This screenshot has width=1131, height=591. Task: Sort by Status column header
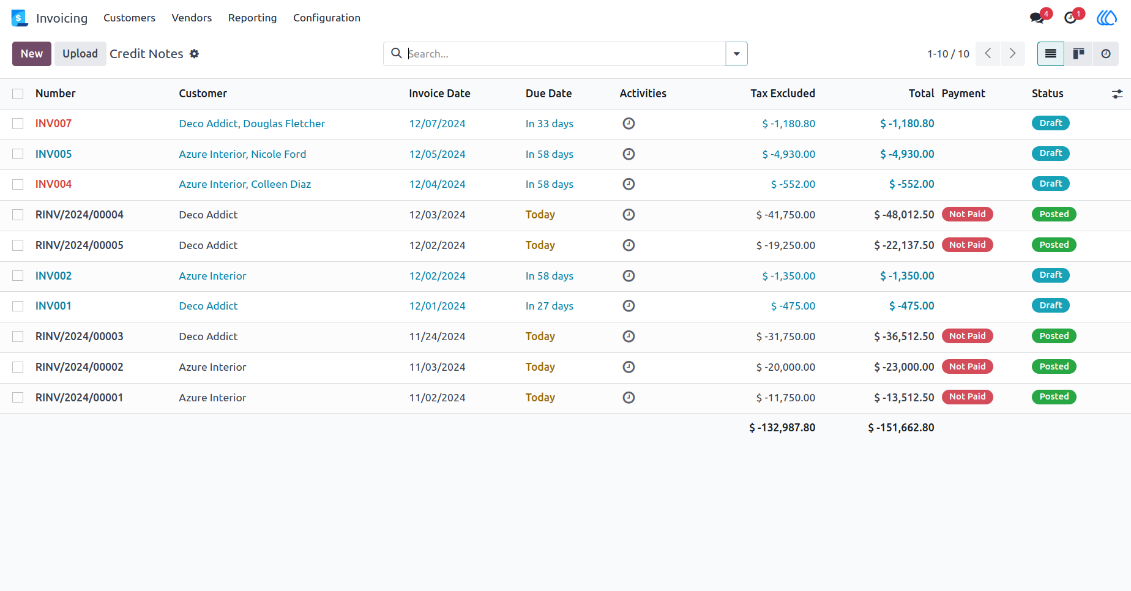1047,94
